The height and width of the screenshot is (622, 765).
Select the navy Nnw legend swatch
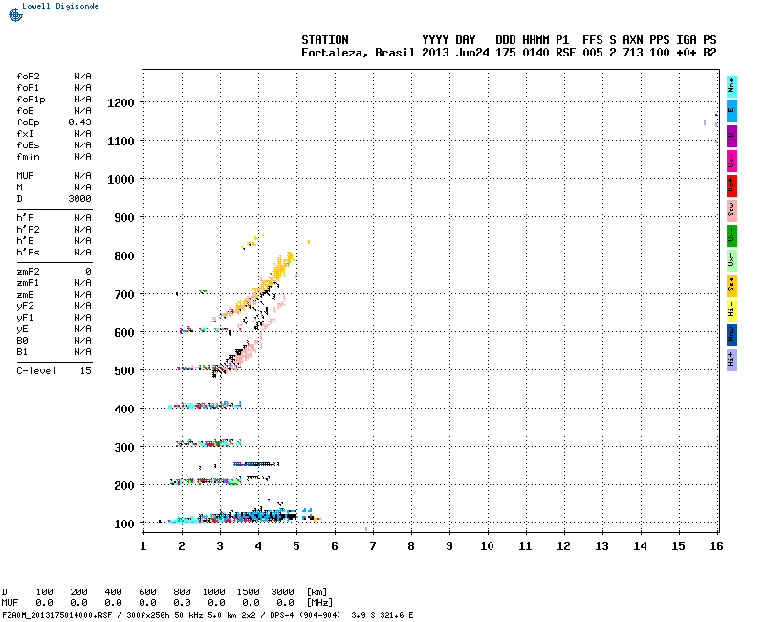[732, 335]
